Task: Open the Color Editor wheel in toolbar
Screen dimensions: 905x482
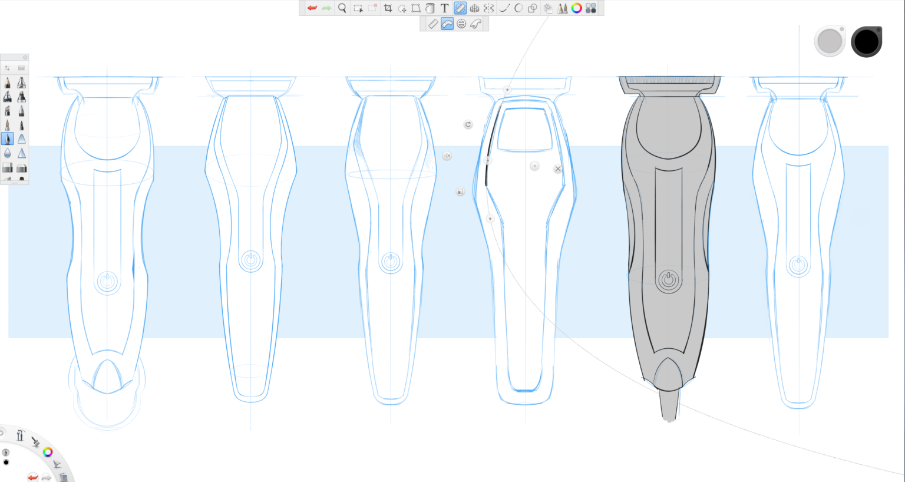Action: [577, 8]
